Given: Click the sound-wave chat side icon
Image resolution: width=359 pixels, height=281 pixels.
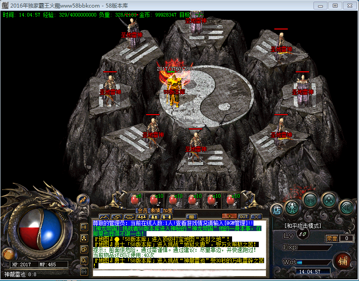Looking at the screenshot, I should tap(84, 227).
